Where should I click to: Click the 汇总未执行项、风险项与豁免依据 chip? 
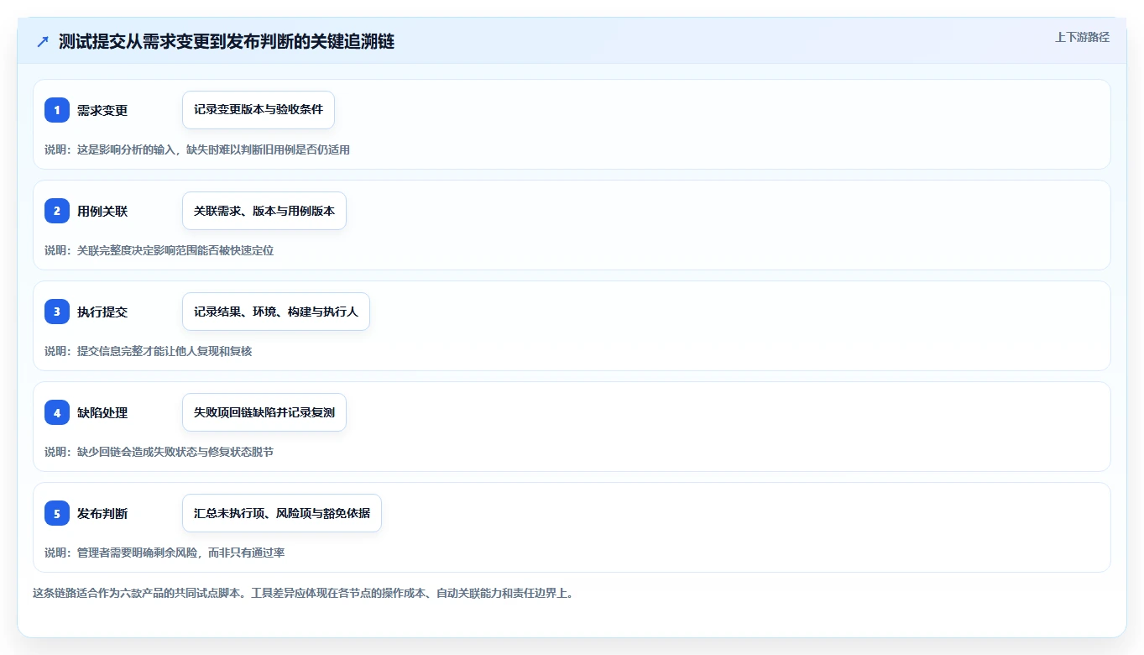[282, 513]
